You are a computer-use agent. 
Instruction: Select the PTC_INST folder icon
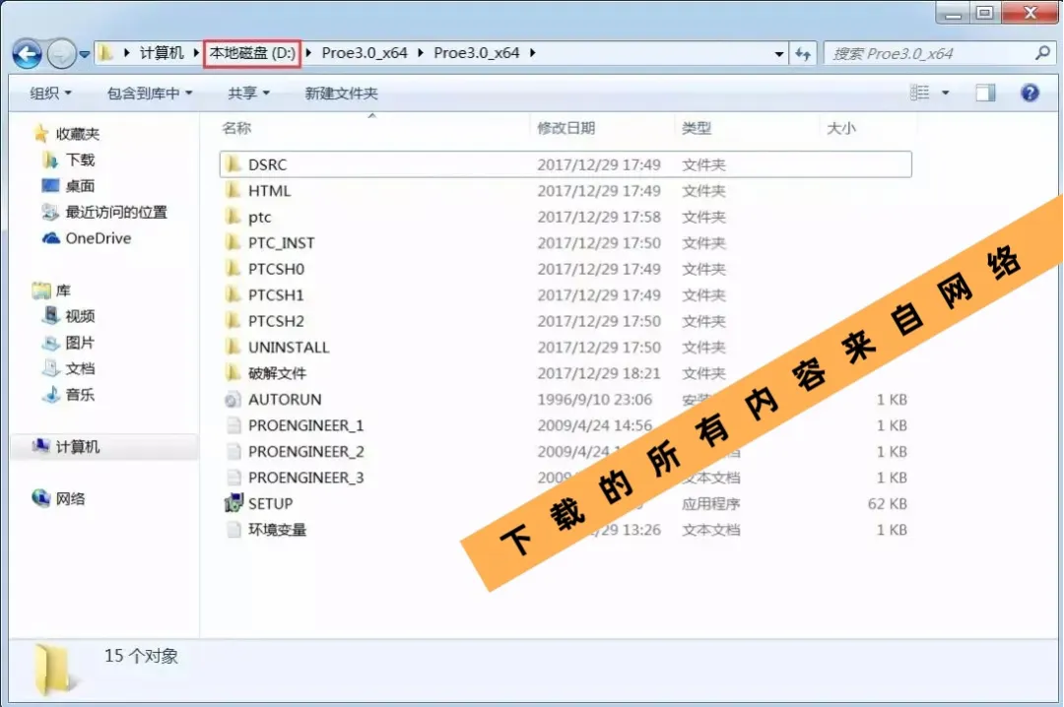tap(233, 243)
